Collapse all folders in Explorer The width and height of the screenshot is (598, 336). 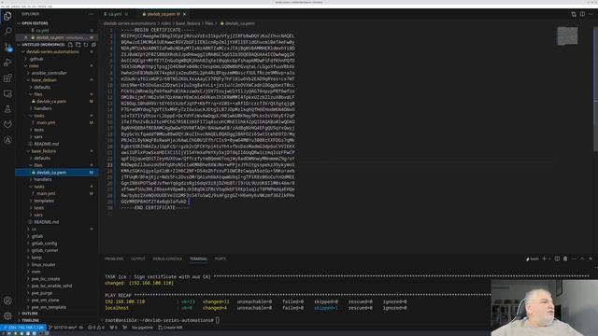[93, 45]
